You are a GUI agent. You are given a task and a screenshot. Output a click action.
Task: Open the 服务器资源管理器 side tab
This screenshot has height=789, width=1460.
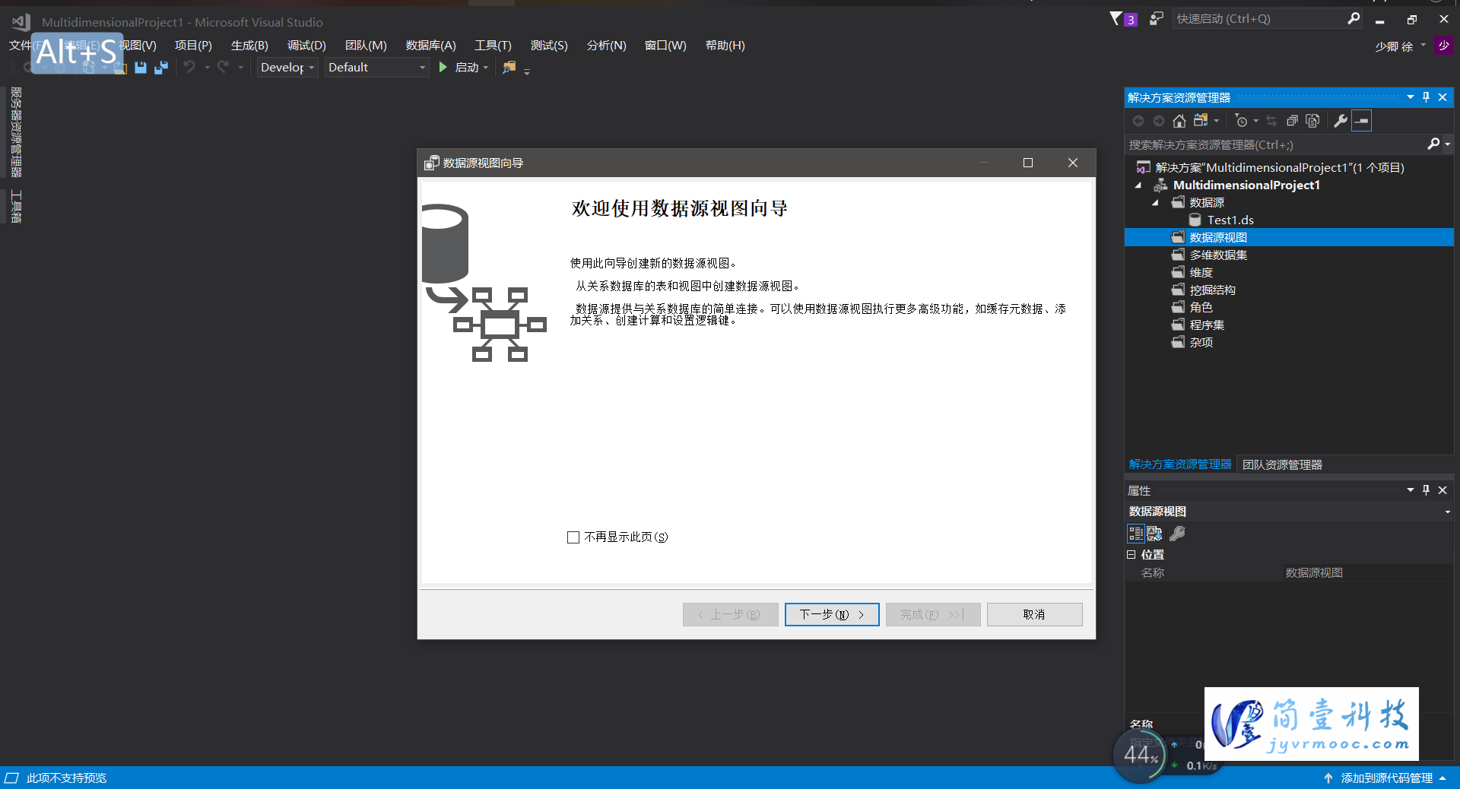point(16,132)
